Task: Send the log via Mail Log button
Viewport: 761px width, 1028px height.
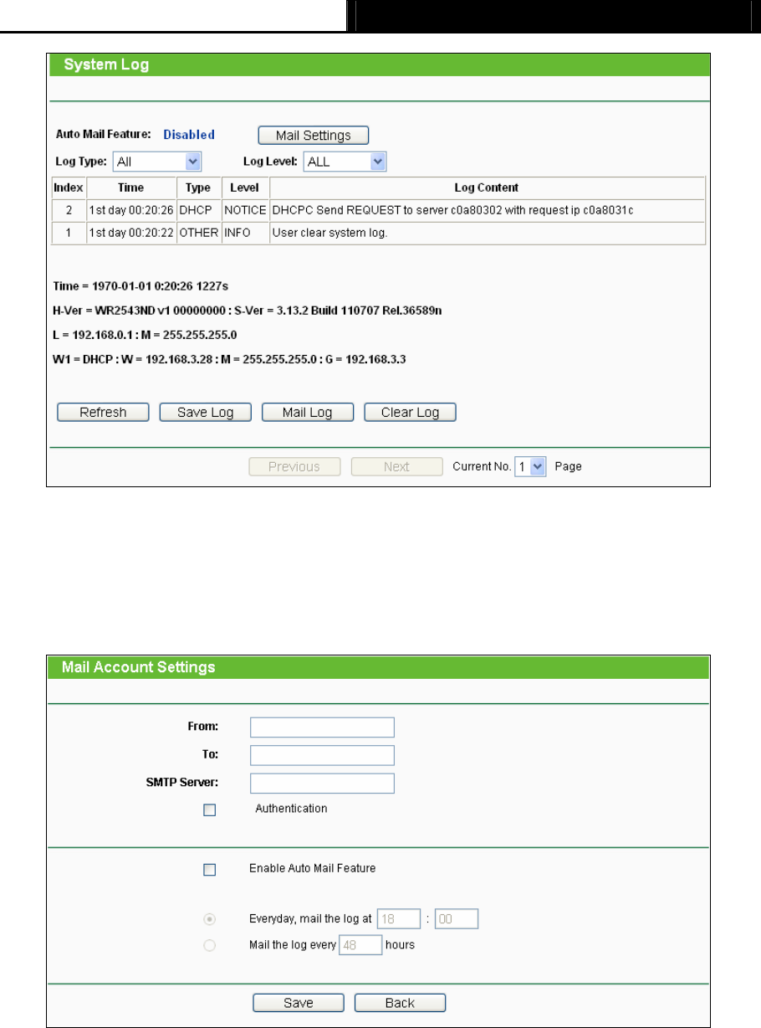Action: point(308,412)
